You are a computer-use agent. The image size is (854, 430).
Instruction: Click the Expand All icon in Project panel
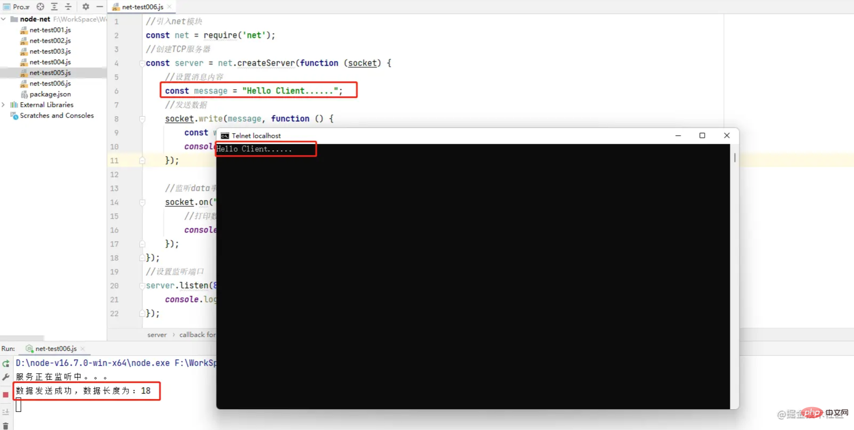pyautogui.click(x=54, y=7)
